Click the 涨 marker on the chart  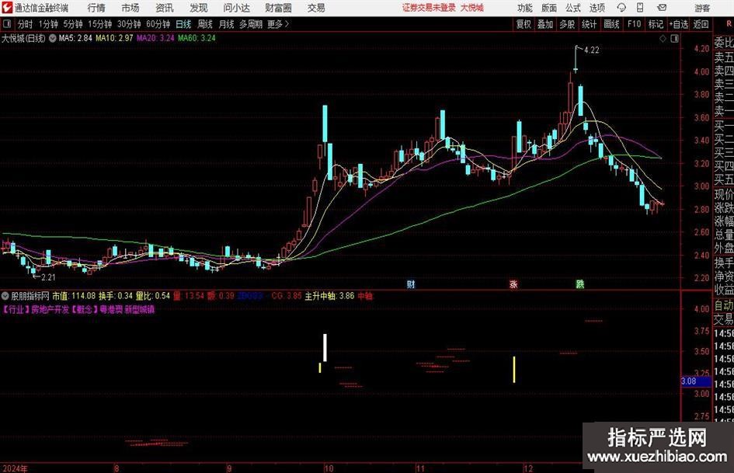click(x=513, y=283)
